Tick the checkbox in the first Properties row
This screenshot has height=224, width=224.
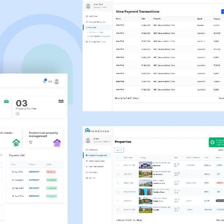pyautogui.click(x=118, y=165)
